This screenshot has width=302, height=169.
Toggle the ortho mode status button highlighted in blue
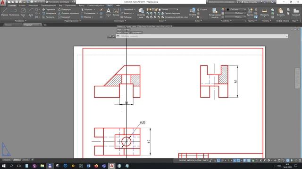218,161
